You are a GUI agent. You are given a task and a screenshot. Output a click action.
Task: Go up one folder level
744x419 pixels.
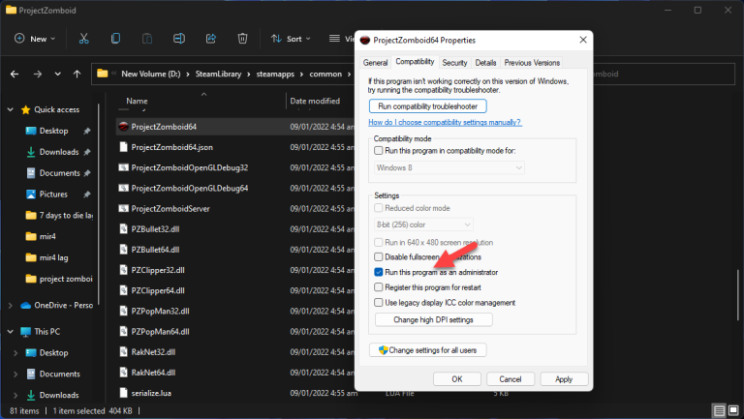[77, 74]
